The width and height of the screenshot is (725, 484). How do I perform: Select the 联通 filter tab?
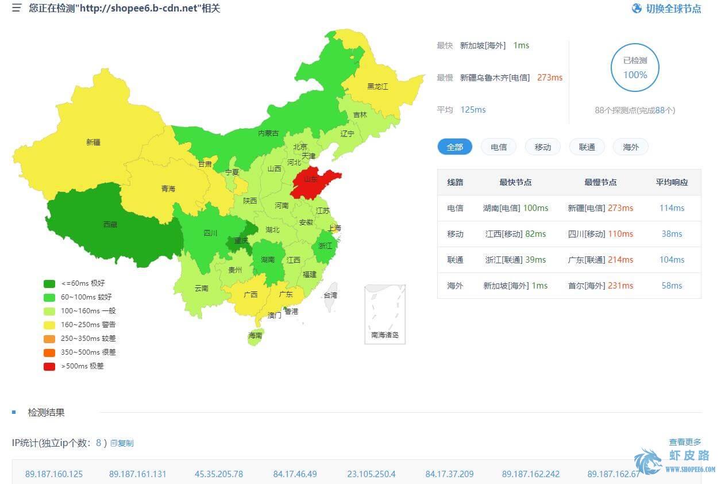[587, 147]
